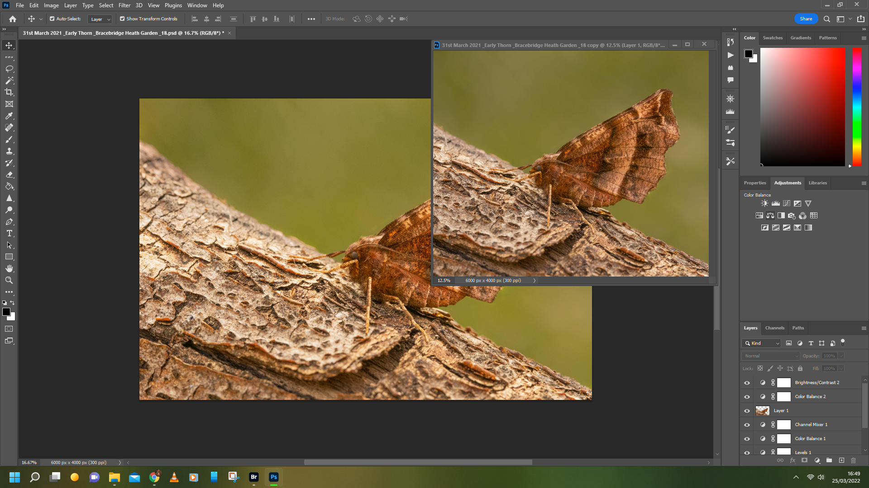This screenshot has height=488, width=869.
Task: Hide the Brightness/Contrast 2 layer
Action: [x=747, y=383]
